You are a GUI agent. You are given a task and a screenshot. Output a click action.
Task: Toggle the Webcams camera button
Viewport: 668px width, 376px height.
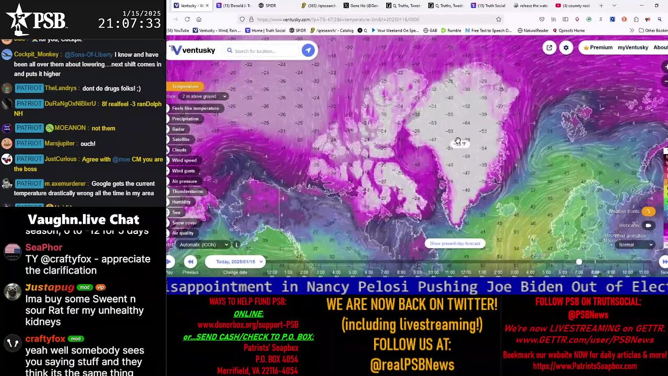point(649,226)
